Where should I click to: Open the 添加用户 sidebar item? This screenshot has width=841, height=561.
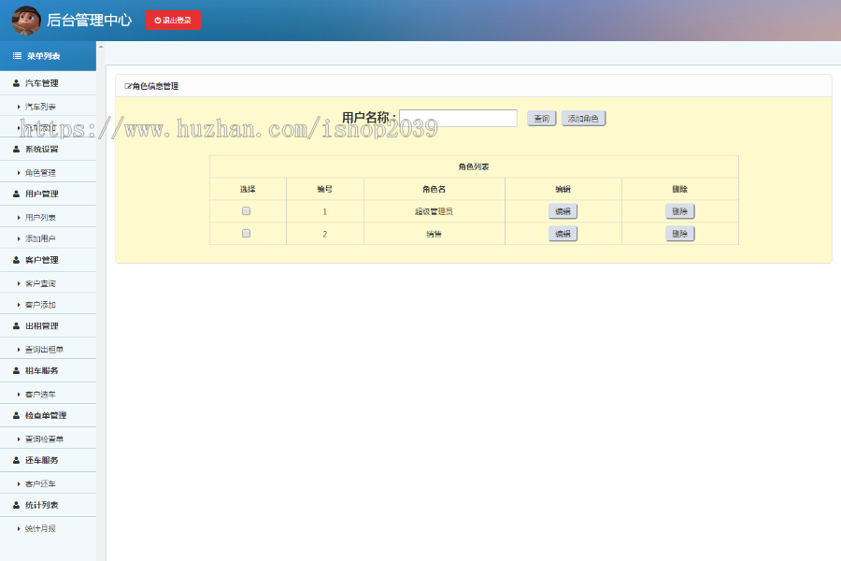[40, 238]
